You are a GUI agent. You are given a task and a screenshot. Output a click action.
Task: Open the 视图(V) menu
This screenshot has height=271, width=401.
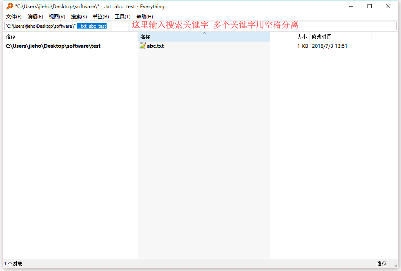(57, 16)
